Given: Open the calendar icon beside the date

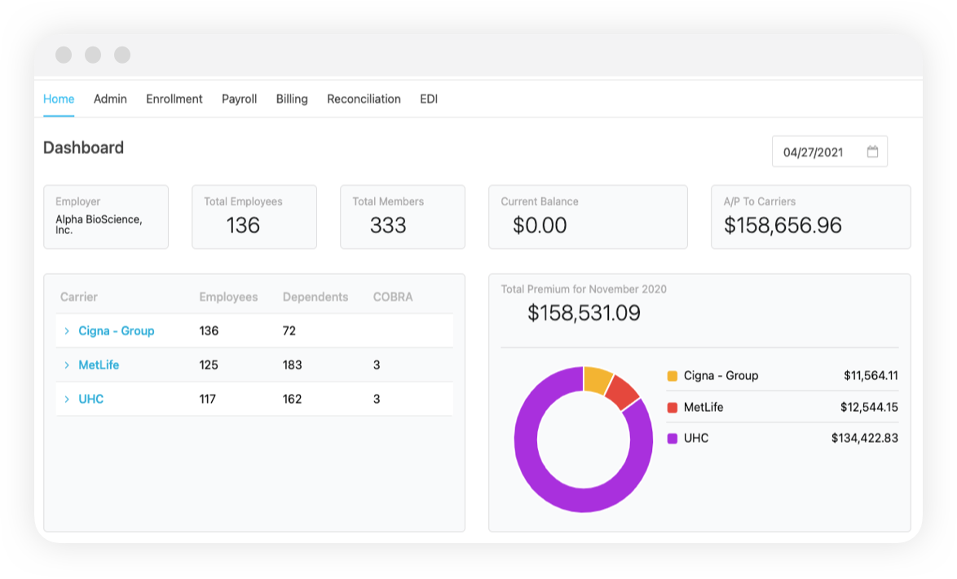Looking at the screenshot, I should (872, 151).
